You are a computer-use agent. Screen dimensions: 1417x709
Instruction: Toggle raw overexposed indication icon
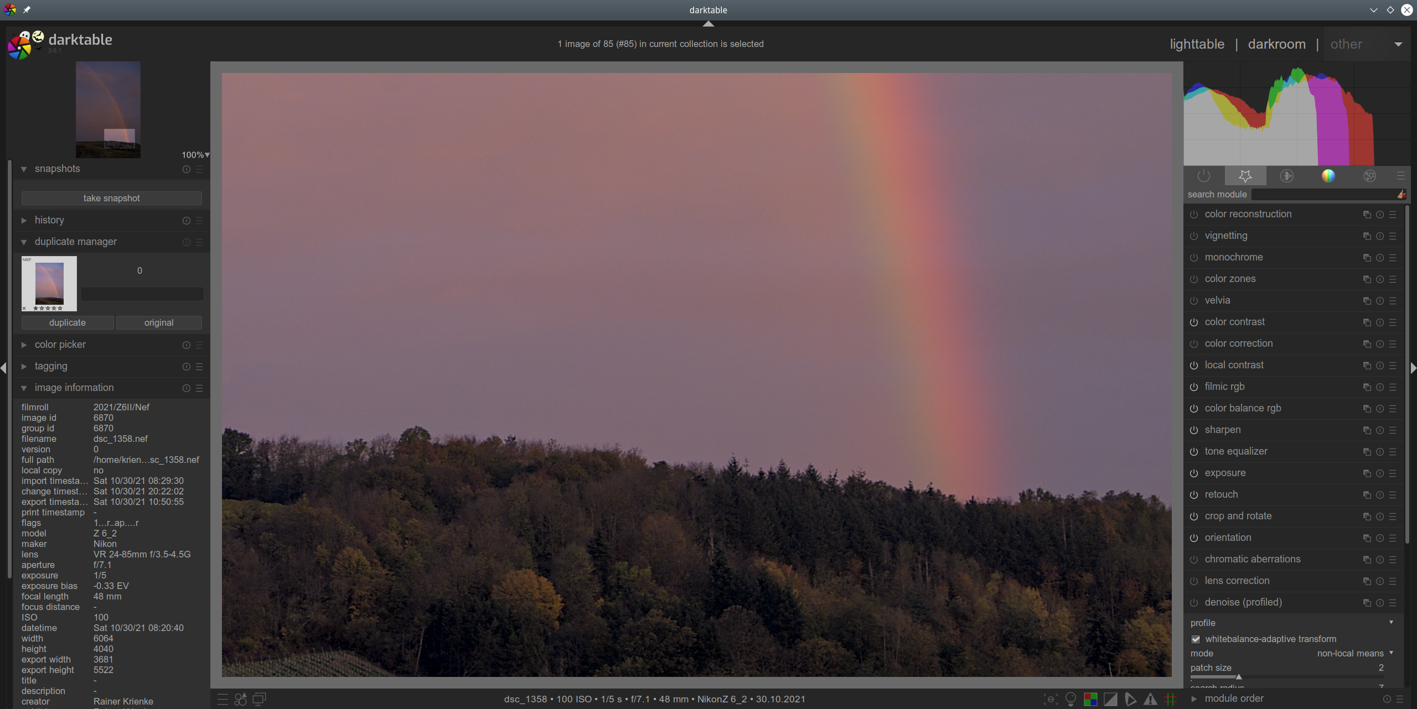1090,699
